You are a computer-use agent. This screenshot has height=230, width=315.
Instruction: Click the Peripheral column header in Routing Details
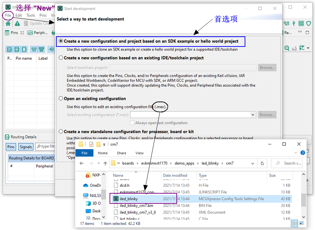pyautogui.click(x=44, y=166)
